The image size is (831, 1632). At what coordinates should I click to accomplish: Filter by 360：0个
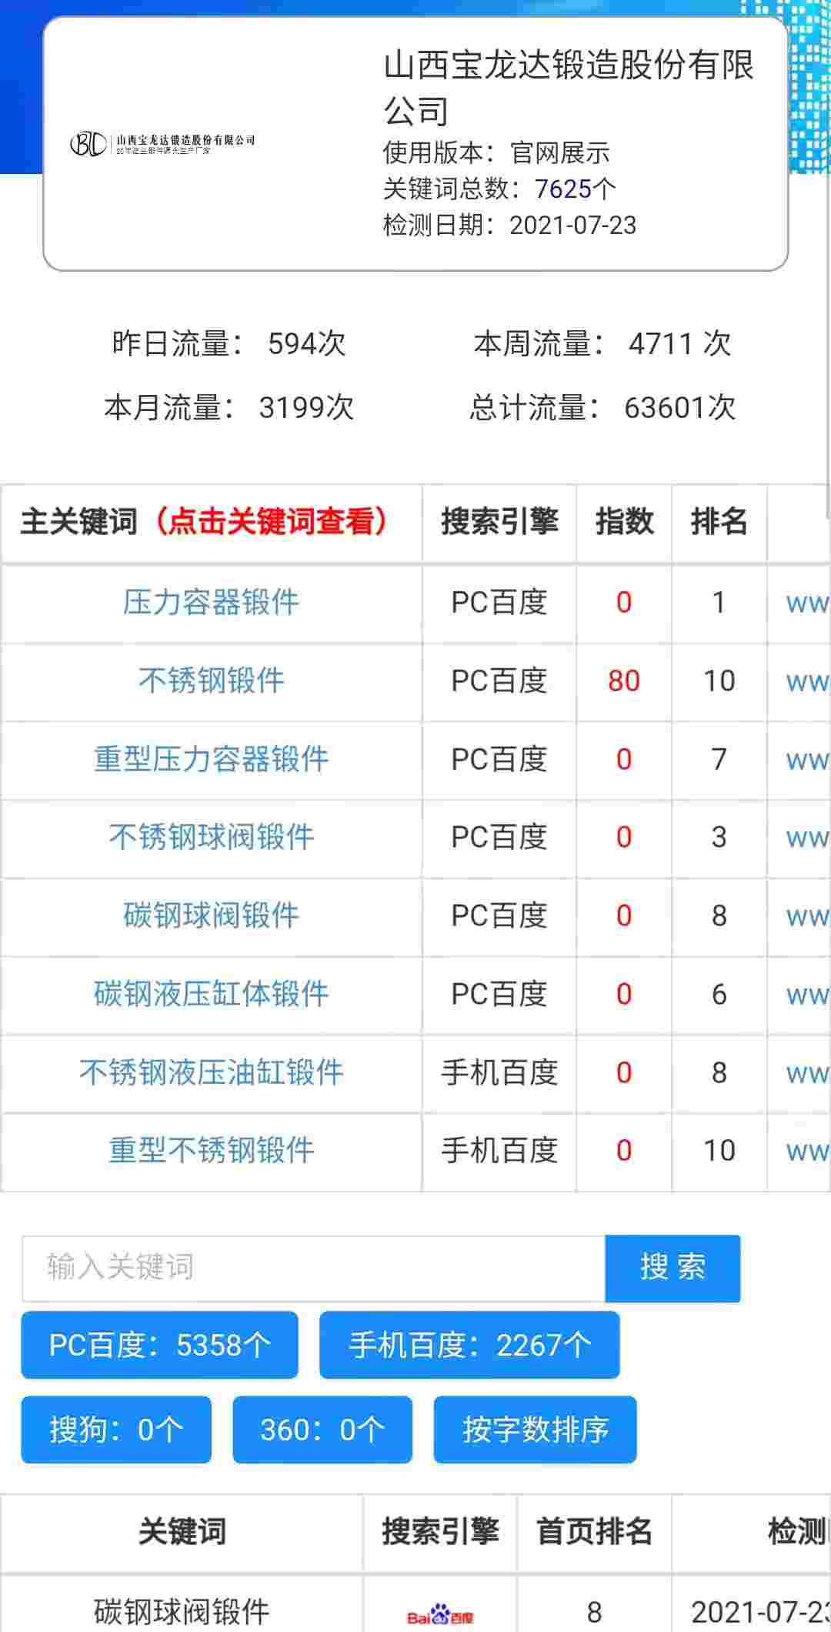tap(322, 1430)
